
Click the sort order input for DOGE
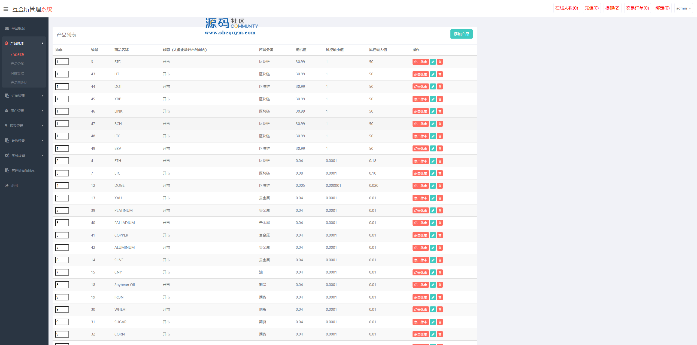click(x=62, y=185)
